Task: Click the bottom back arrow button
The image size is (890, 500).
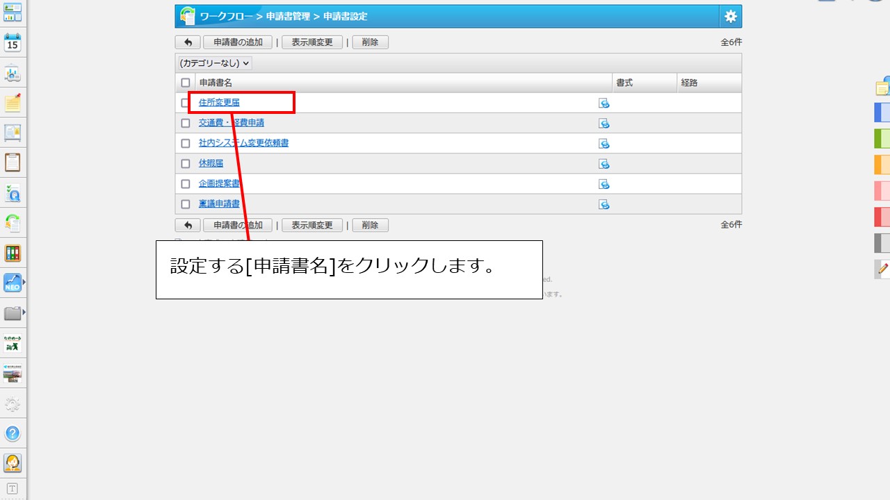Action: (x=188, y=225)
